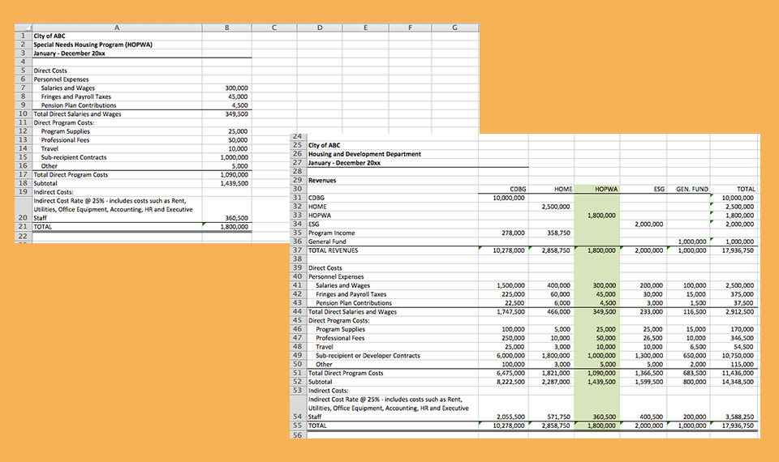Select row 7 header in HOPWA sheet
The image size is (779, 462).
point(24,88)
